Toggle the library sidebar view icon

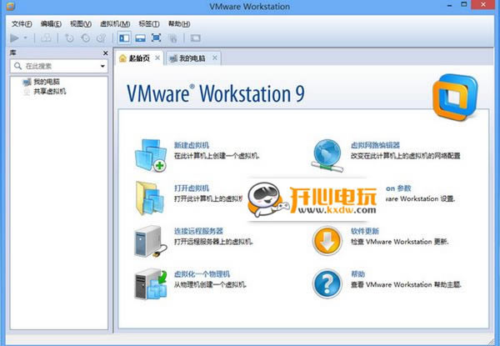[x=124, y=38]
